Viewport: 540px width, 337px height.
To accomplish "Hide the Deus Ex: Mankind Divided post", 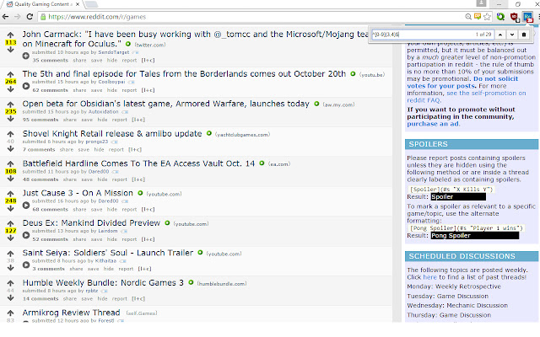I will (x=112, y=239).
